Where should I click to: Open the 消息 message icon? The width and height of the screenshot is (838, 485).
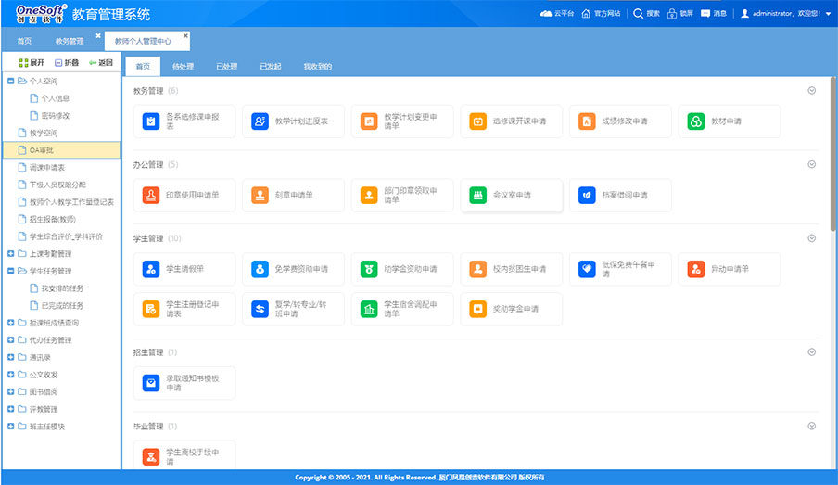705,14
